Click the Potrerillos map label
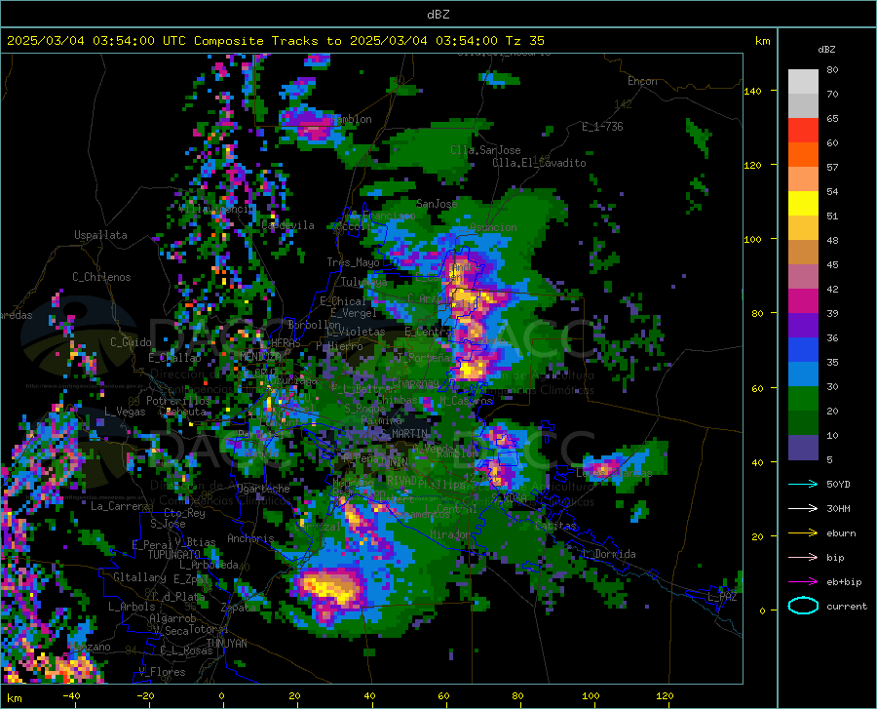Image resolution: width=877 pixels, height=709 pixels. pos(178,401)
